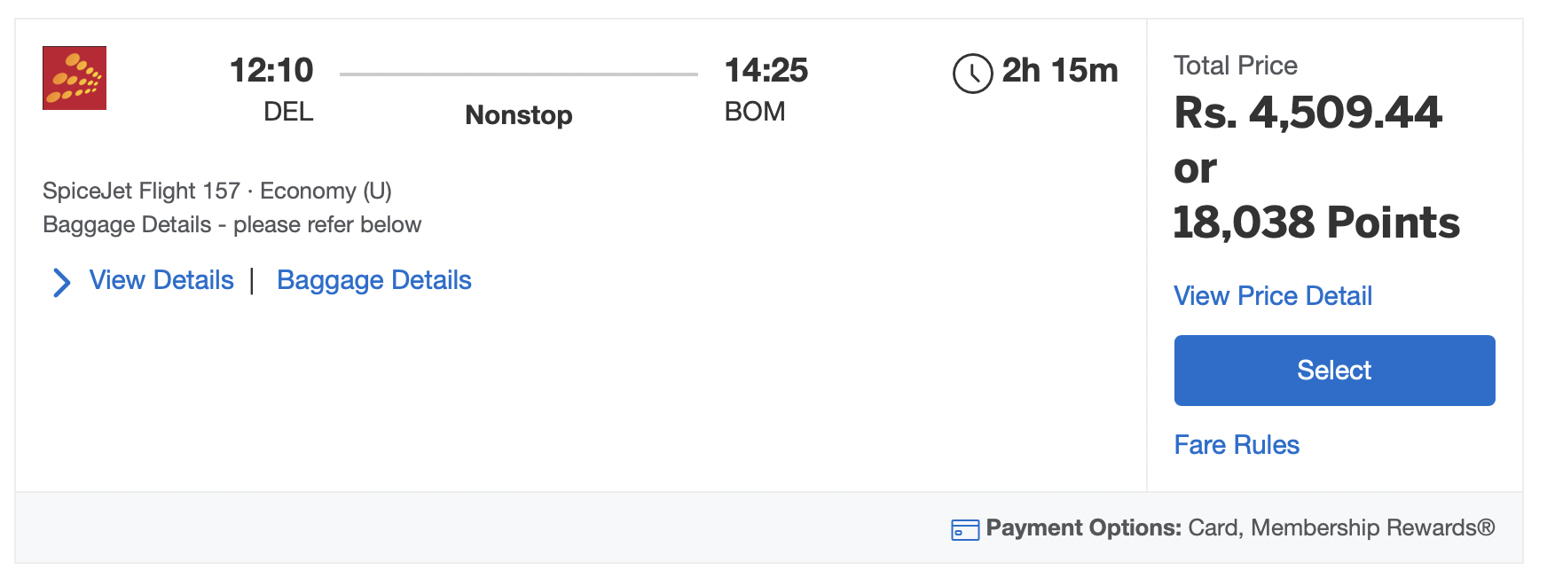The height and width of the screenshot is (578, 1547).
Task: Click the Total Price heading
Action: pyautogui.click(x=1235, y=66)
